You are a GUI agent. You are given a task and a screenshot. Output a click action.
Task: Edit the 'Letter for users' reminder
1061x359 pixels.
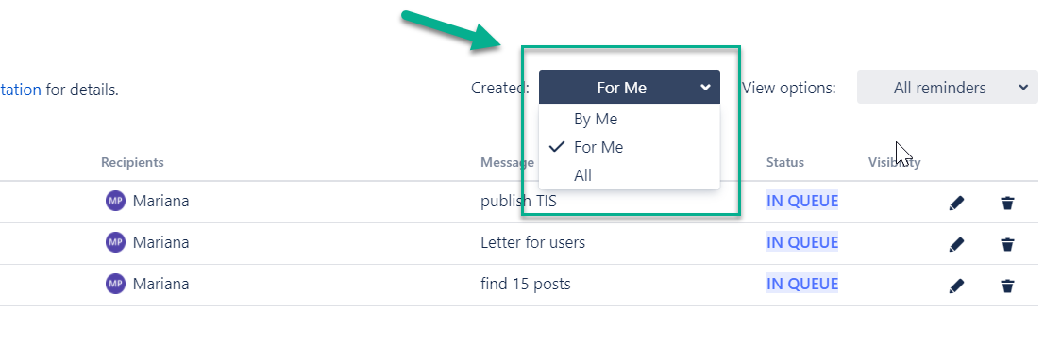[x=956, y=244]
